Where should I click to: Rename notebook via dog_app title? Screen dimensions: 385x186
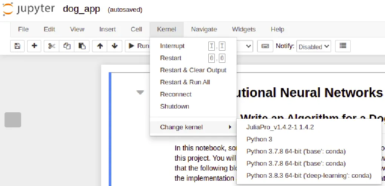pyautogui.click(x=82, y=9)
